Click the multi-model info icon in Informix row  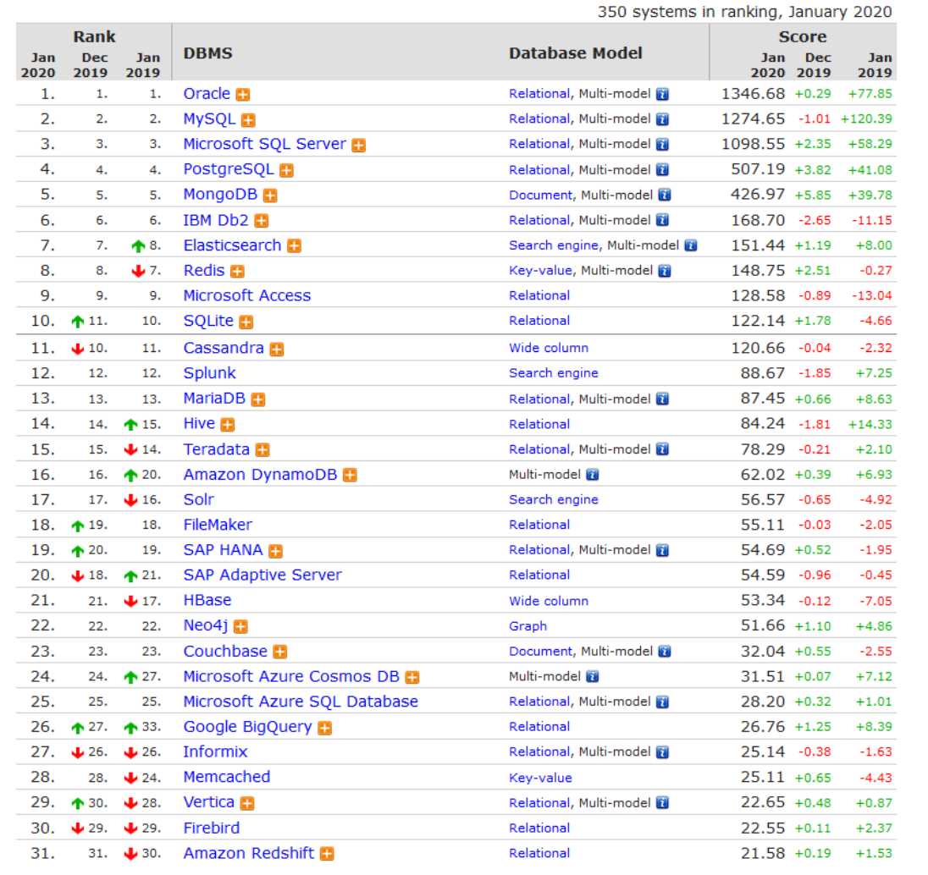click(663, 752)
